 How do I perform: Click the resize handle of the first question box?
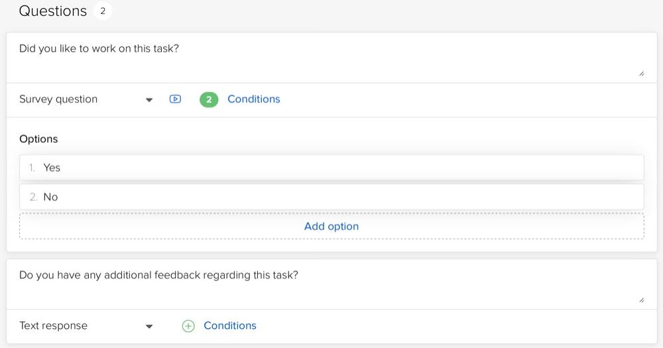point(641,74)
